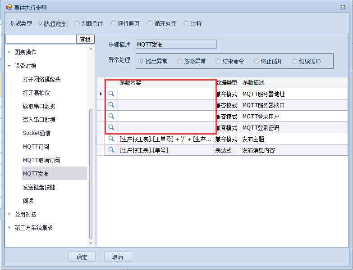Click magnifier icon in 发布主题 row

(x=111, y=139)
